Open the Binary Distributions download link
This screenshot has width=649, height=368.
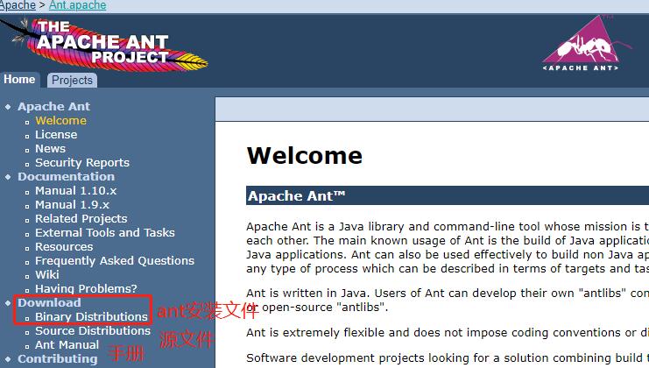pos(91,316)
